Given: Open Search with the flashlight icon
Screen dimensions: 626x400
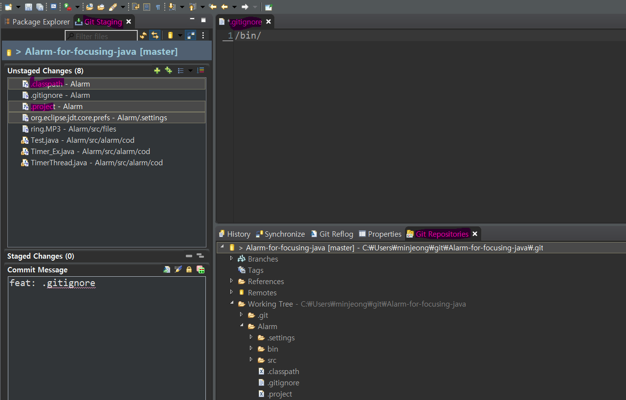Looking at the screenshot, I should point(114,7).
